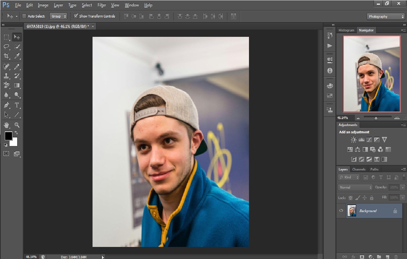Click the foreground color swatch
407x259 pixels.
coord(8,136)
